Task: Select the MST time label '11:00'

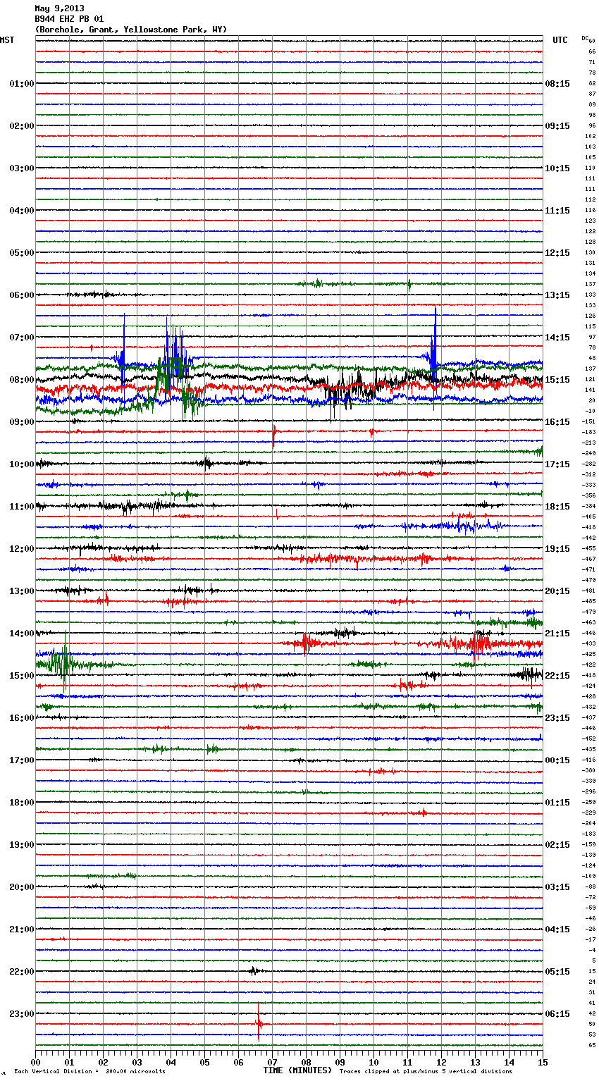Action: [22, 507]
